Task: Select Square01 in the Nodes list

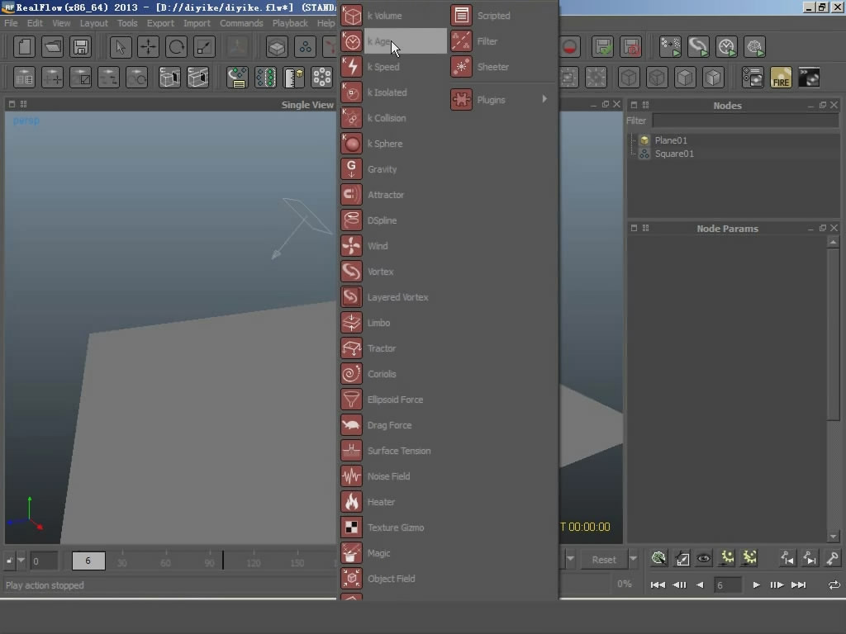Action: pos(674,154)
